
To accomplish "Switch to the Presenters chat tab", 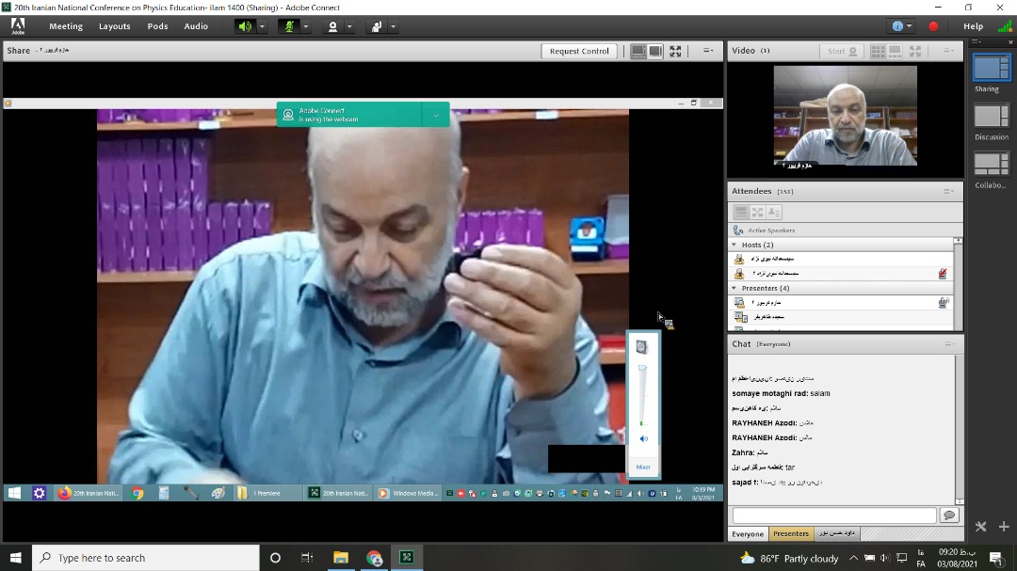I will pyautogui.click(x=790, y=533).
